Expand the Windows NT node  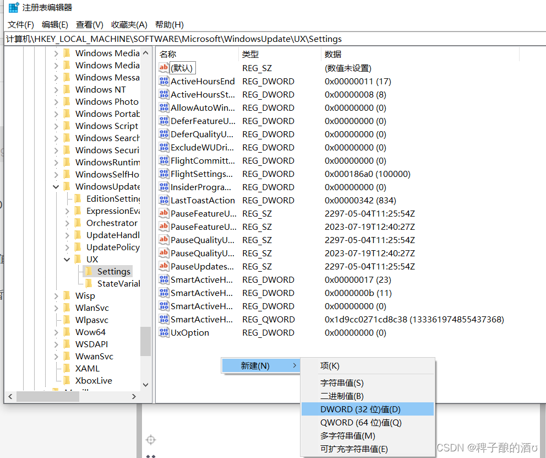point(56,90)
